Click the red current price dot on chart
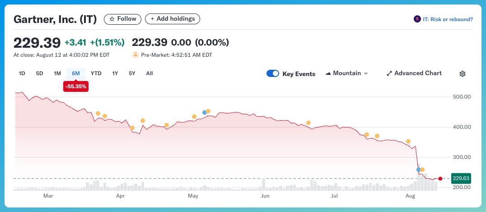Screen dimensions: 486x212 tap(440, 179)
